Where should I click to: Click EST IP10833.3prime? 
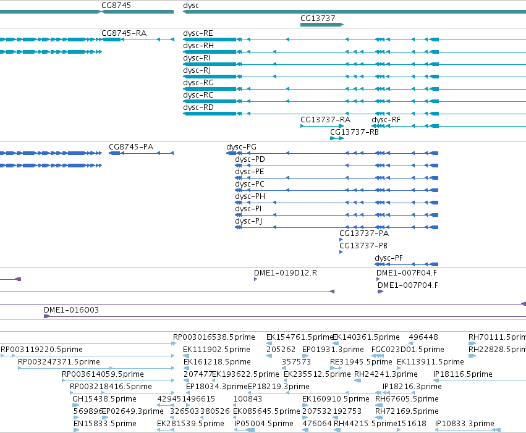[465, 424]
